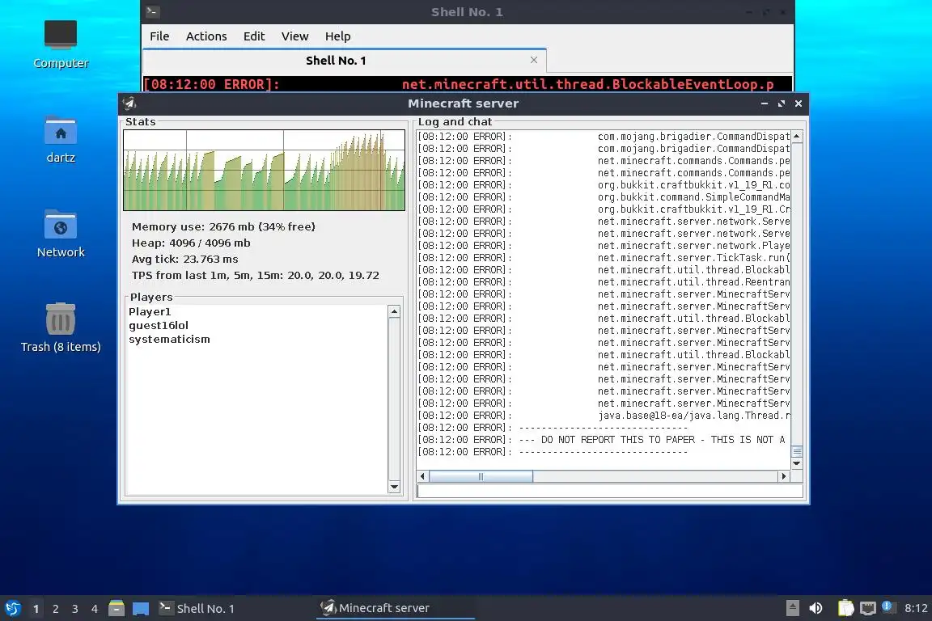Click the Players list scroll up arrow

coord(393,311)
